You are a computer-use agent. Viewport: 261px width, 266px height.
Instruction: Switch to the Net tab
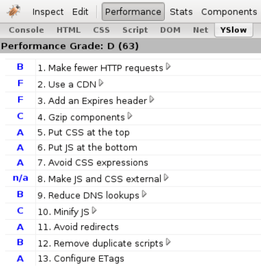(200, 30)
